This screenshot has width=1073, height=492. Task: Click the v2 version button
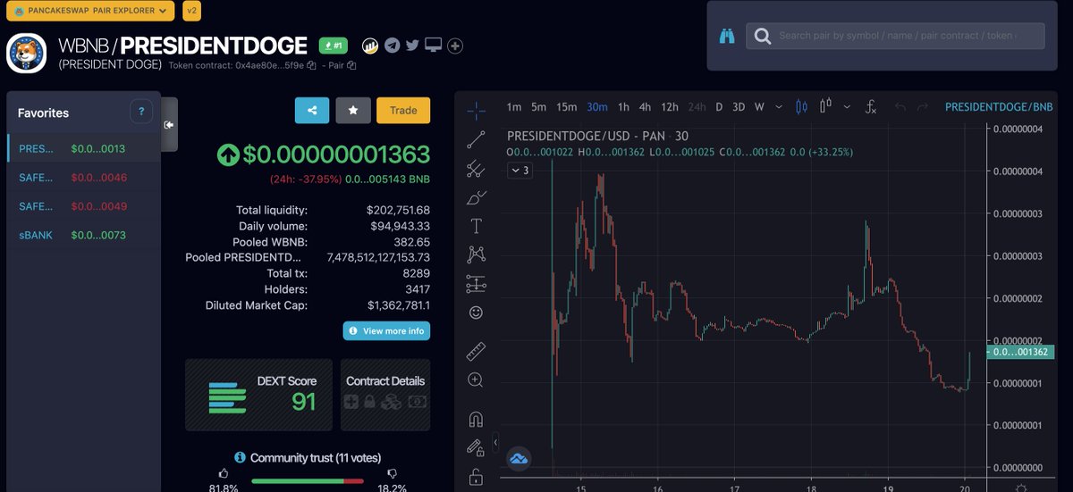click(191, 11)
